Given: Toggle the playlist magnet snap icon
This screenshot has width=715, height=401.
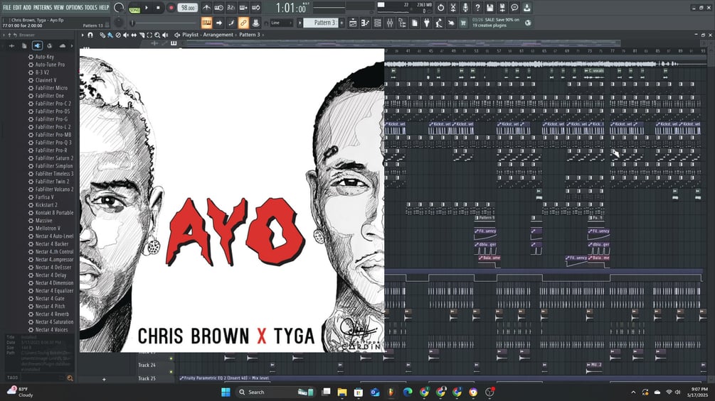Looking at the screenshot, I should tap(90, 35).
